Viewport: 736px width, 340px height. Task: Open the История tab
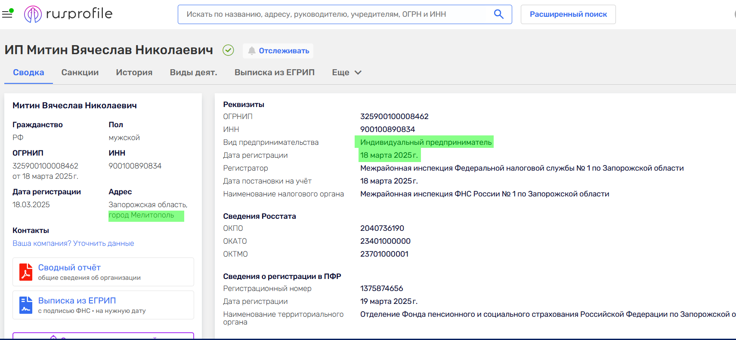[134, 73]
